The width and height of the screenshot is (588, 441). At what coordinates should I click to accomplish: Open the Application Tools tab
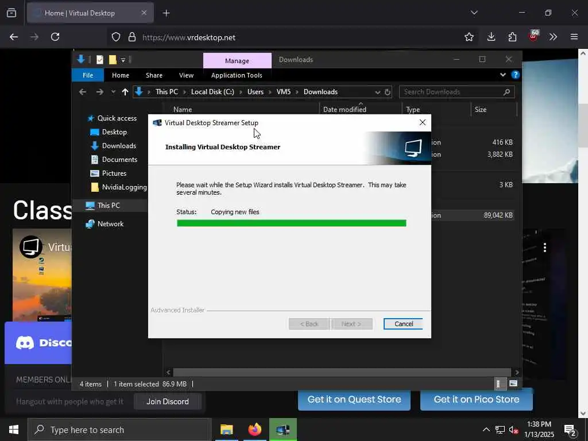click(x=237, y=75)
